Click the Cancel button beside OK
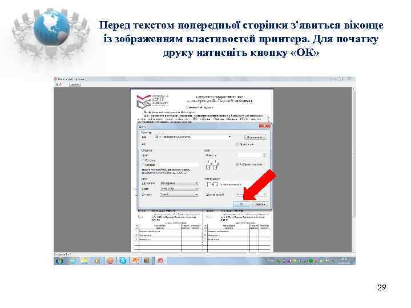Image resolution: width=411 pixels, height=308 pixels. [x=260, y=204]
